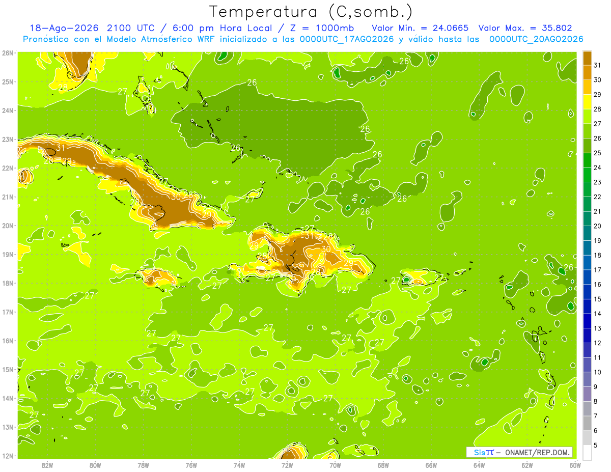Image resolution: width=611 pixels, height=472 pixels.
Task: Click the longitude axis label '76W'
Action: pyautogui.click(x=191, y=465)
